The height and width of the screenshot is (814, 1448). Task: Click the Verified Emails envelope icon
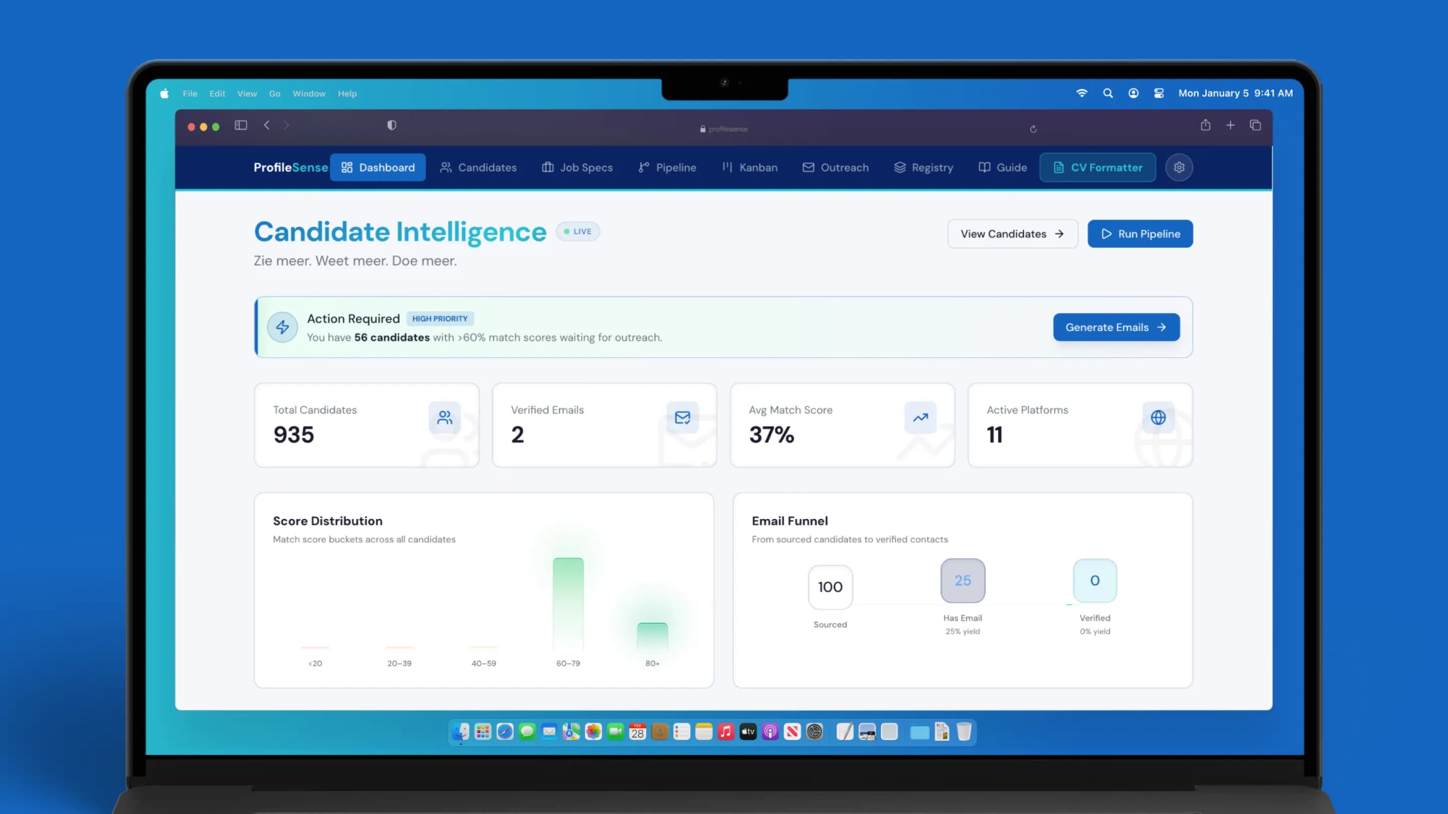pos(682,418)
